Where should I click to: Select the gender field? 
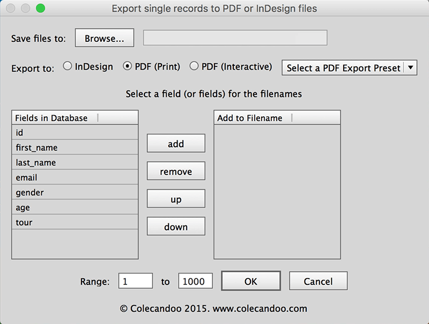[x=75, y=192]
